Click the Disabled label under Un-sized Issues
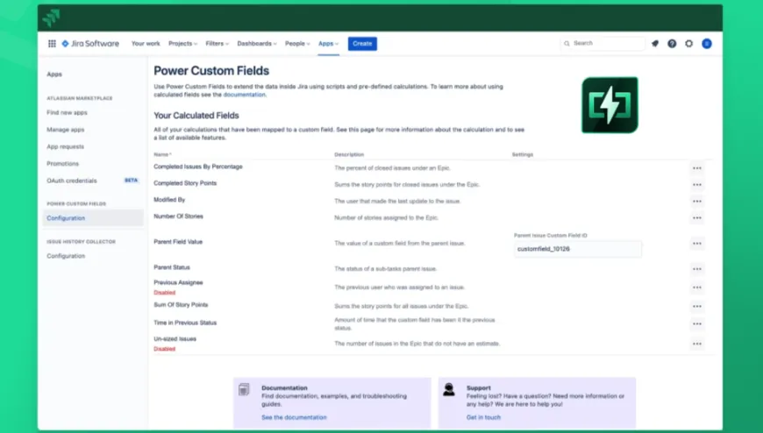 165,349
